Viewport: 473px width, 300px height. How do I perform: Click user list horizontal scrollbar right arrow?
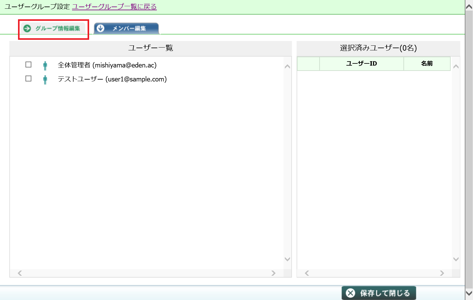pos(273,273)
